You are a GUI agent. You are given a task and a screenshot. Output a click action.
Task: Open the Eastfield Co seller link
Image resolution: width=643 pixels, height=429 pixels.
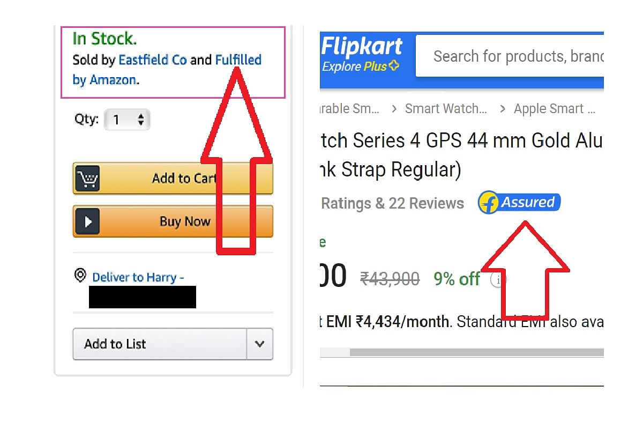click(153, 60)
